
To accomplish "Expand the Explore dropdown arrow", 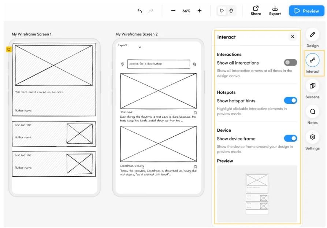I will pyautogui.click(x=140, y=47).
